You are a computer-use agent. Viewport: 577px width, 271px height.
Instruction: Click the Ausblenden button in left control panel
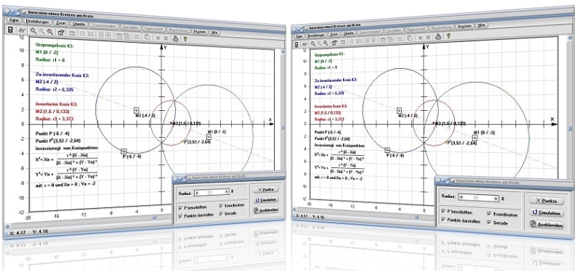(x=265, y=210)
